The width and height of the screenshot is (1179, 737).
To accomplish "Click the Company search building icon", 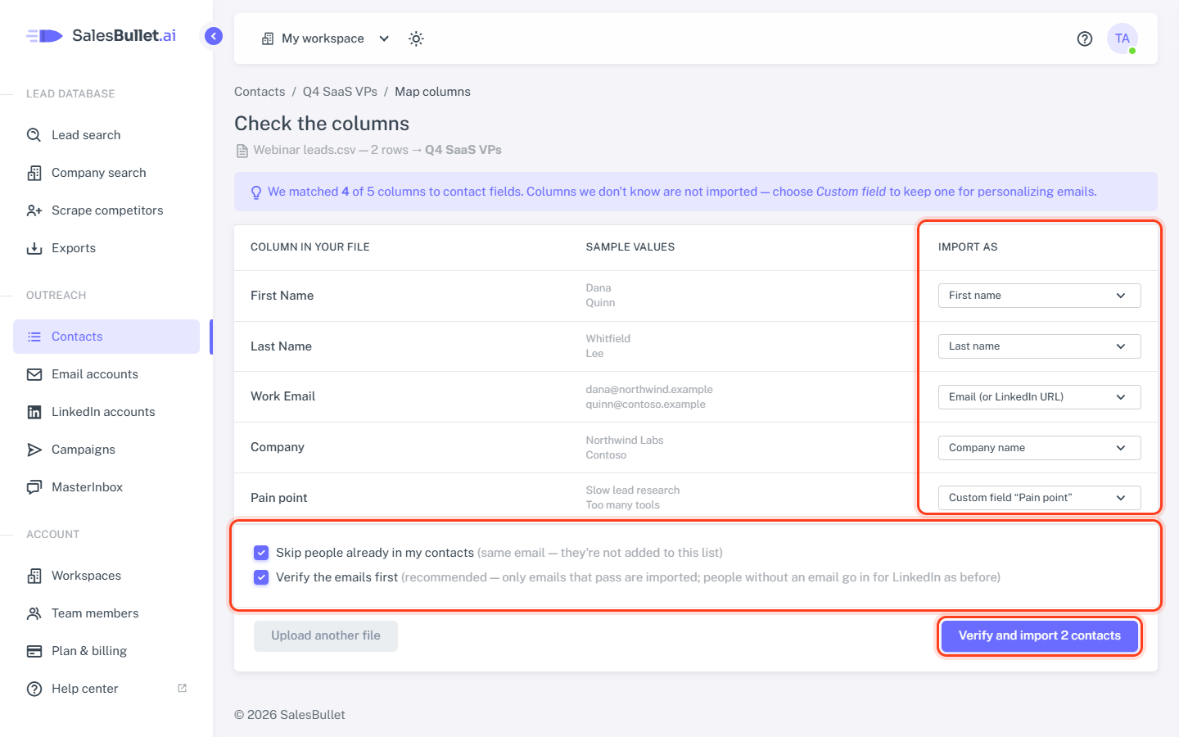I will tap(34, 173).
